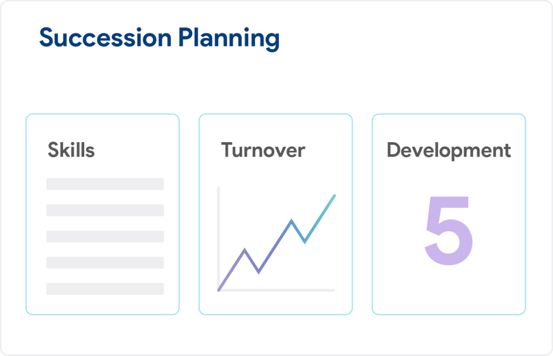
Task: Open the Skills card
Action: pos(103,214)
